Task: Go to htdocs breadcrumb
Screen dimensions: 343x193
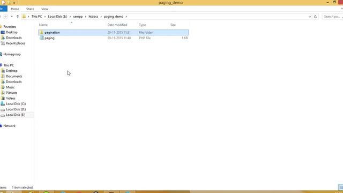Action: coord(93,17)
